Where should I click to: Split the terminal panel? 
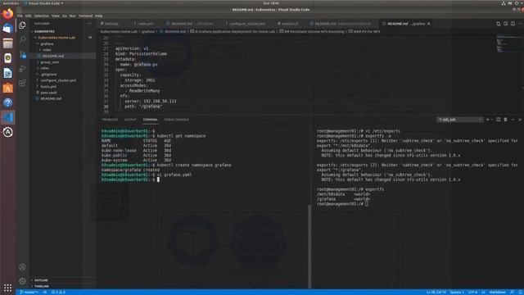point(499,120)
